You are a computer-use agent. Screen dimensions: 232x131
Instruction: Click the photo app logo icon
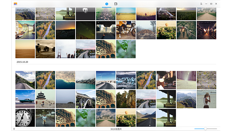(x=15, y=4)
